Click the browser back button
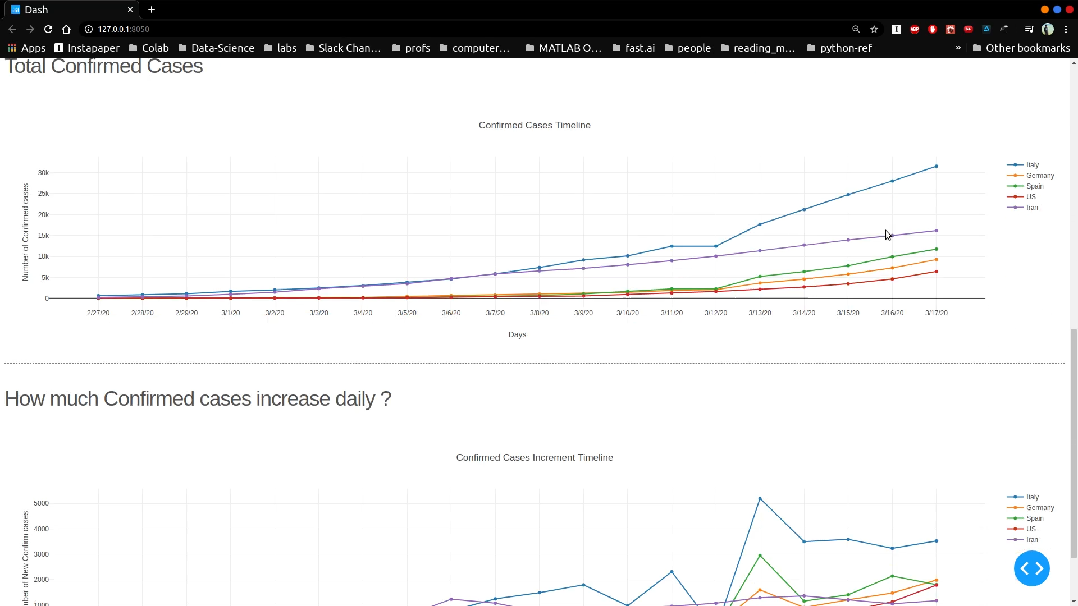This screenshot has height=606, width=1078. coord(12,29)
